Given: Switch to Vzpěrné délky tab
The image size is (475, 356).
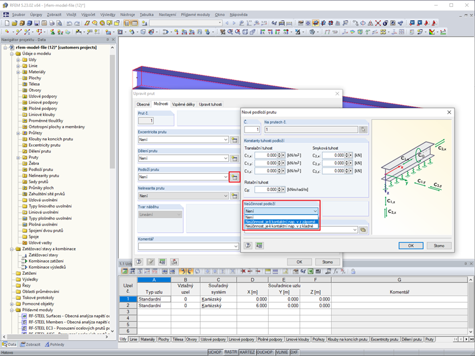Looking at the screenshot, I should (x=183, y=104).
